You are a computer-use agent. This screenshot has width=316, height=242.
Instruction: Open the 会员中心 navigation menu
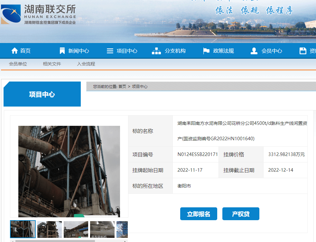(x=272, y=51)
